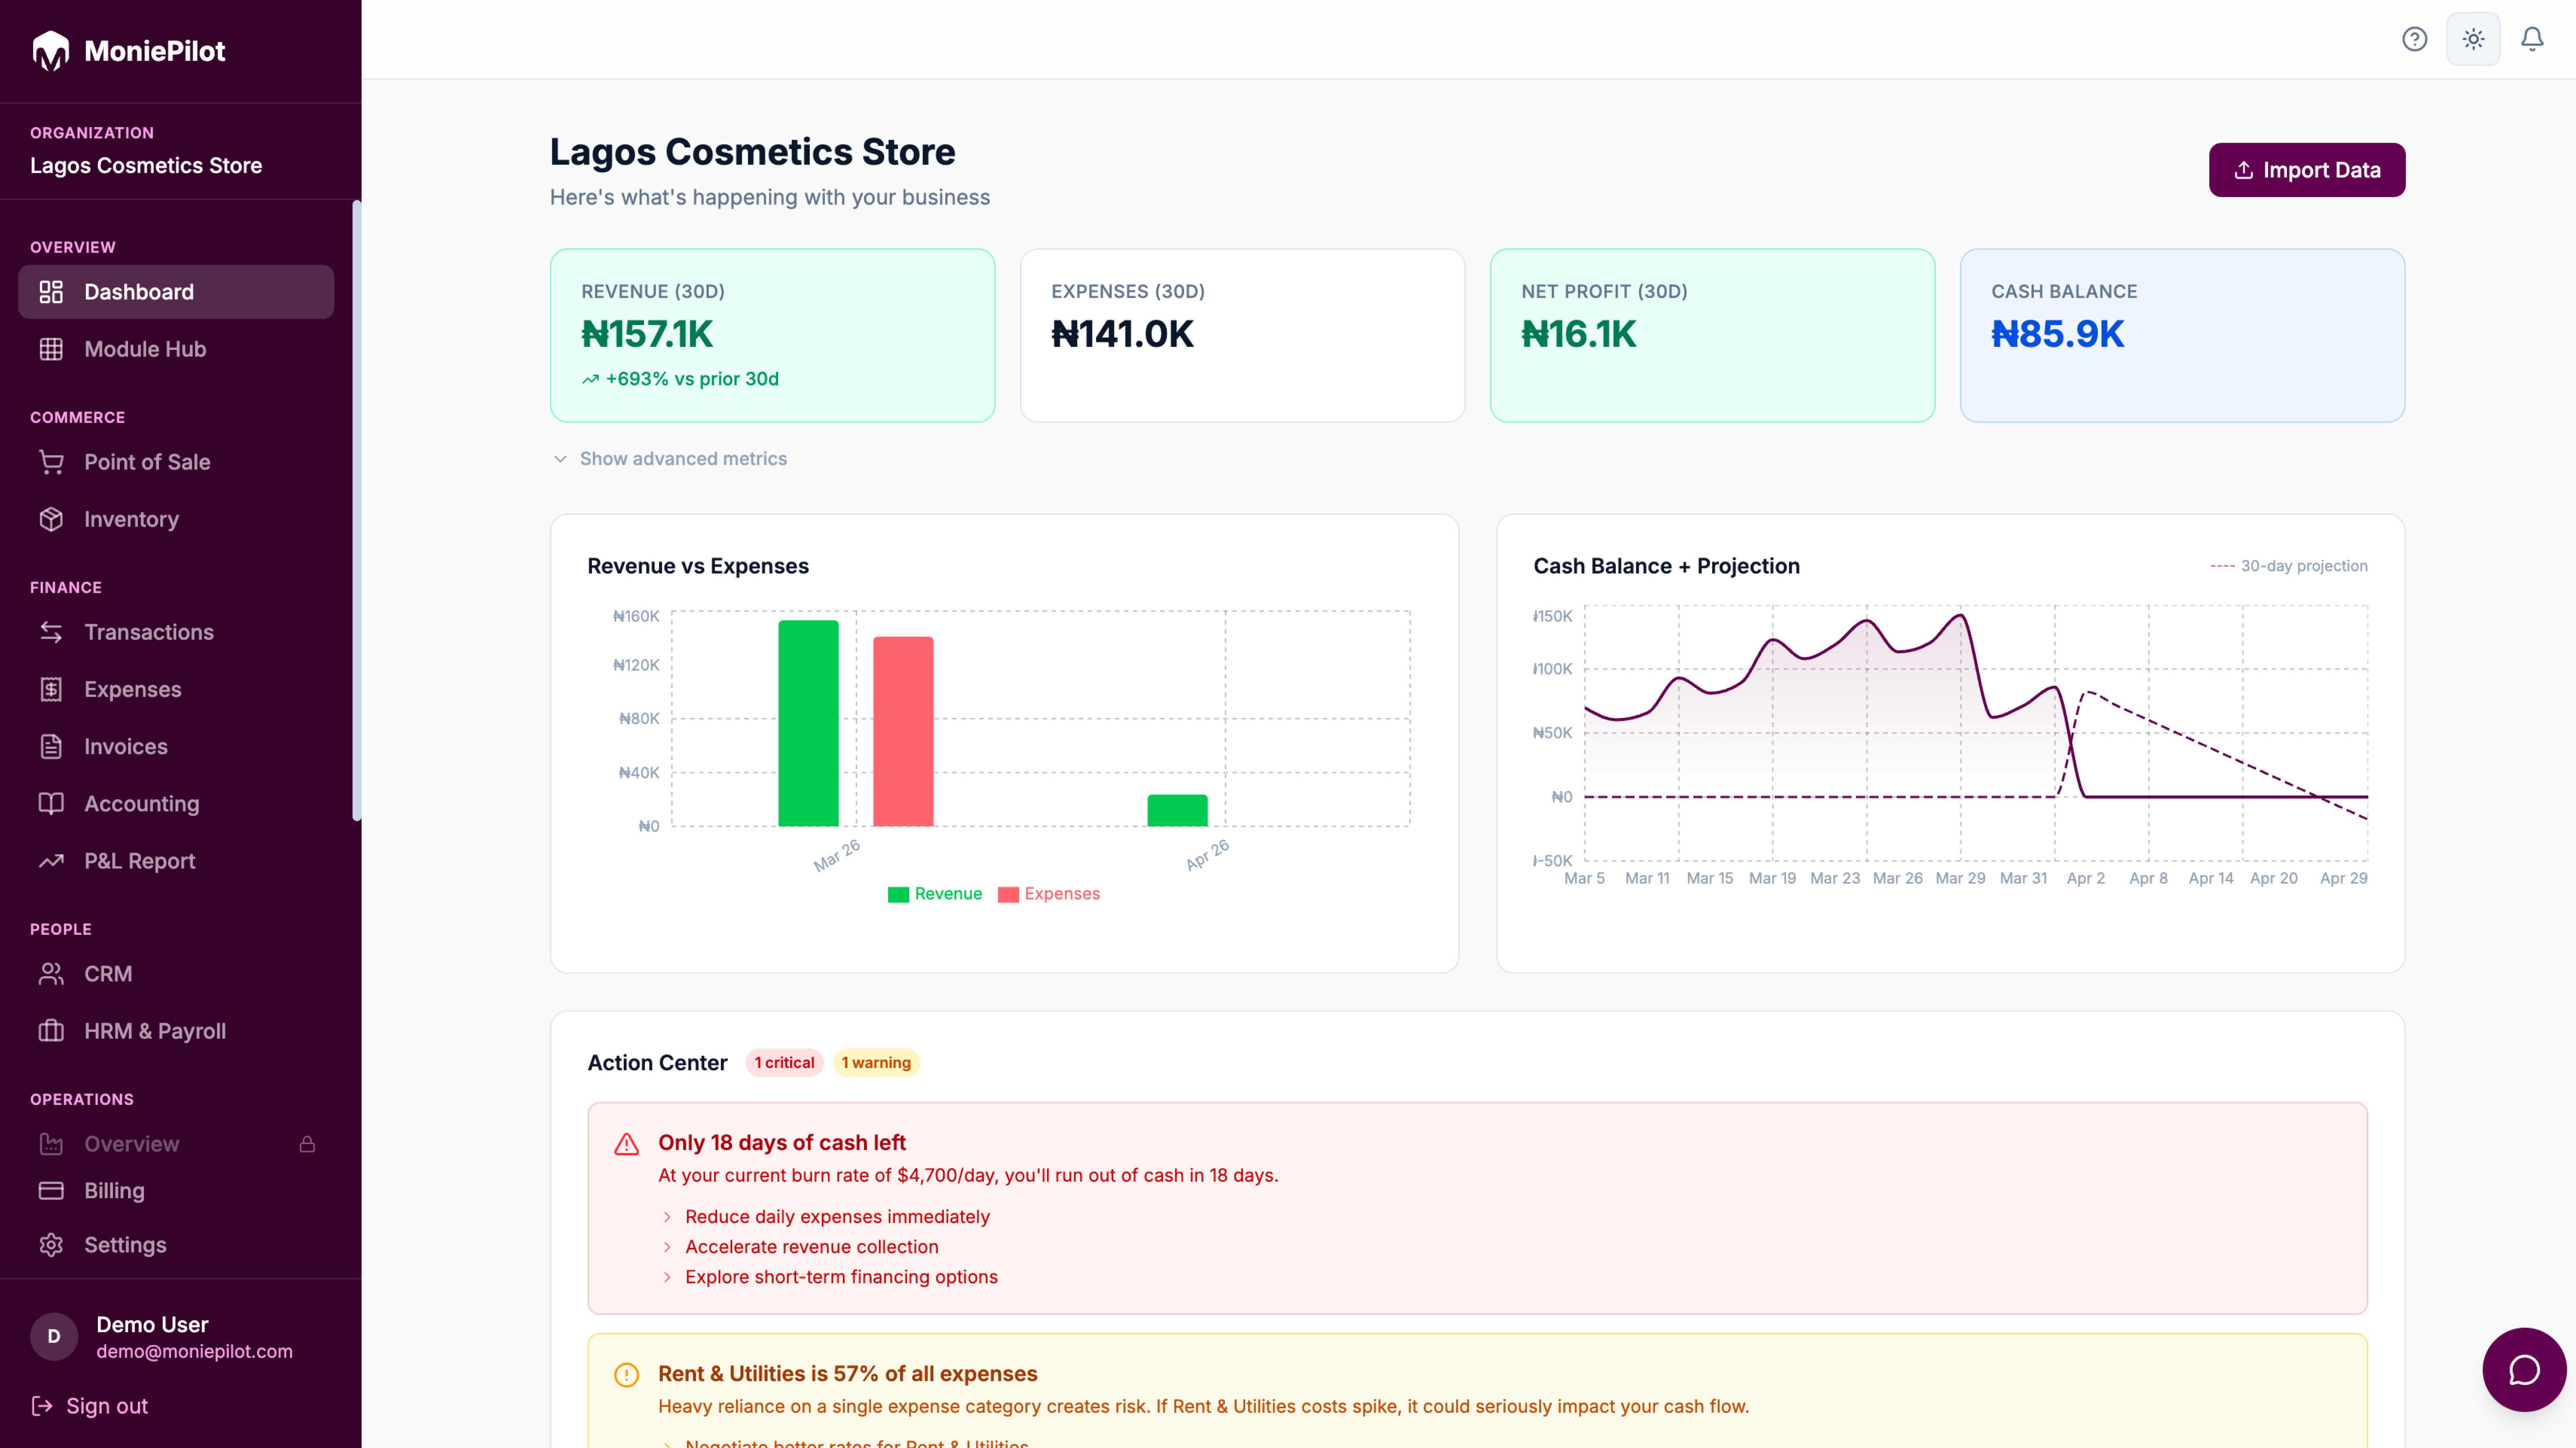This screenshot has width=2576, height=1448.
Task: Expand Explore short-term financing options item
Action: click(840, 1276)
